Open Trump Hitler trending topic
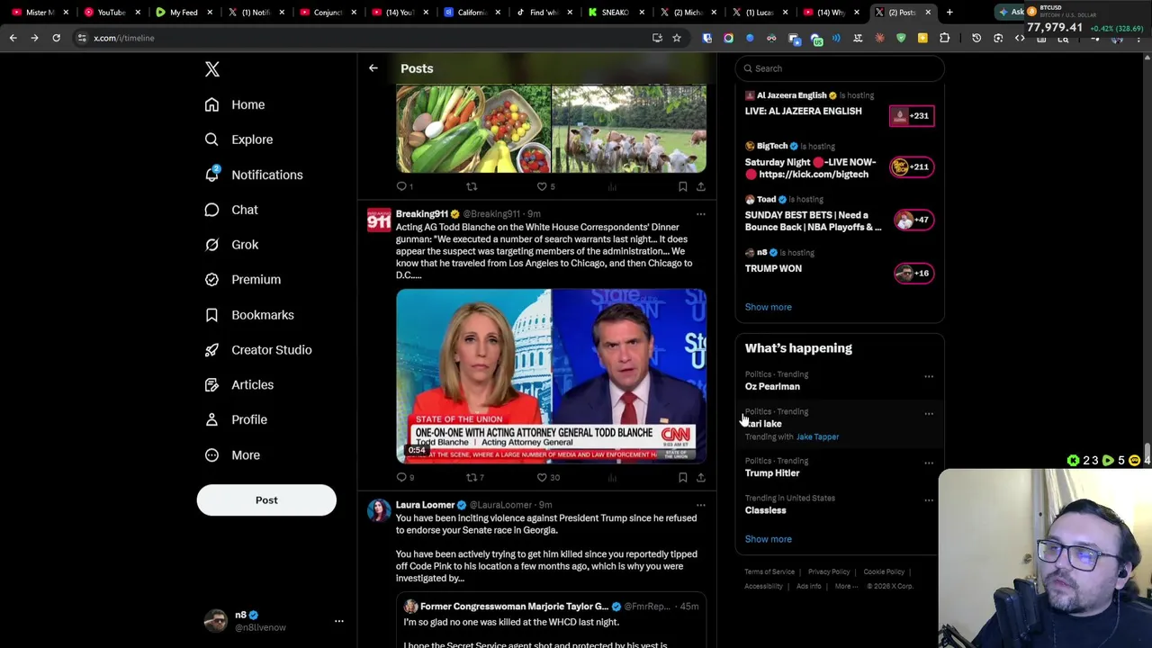Viewport: 1152px width, 648px height. point(772,473)
